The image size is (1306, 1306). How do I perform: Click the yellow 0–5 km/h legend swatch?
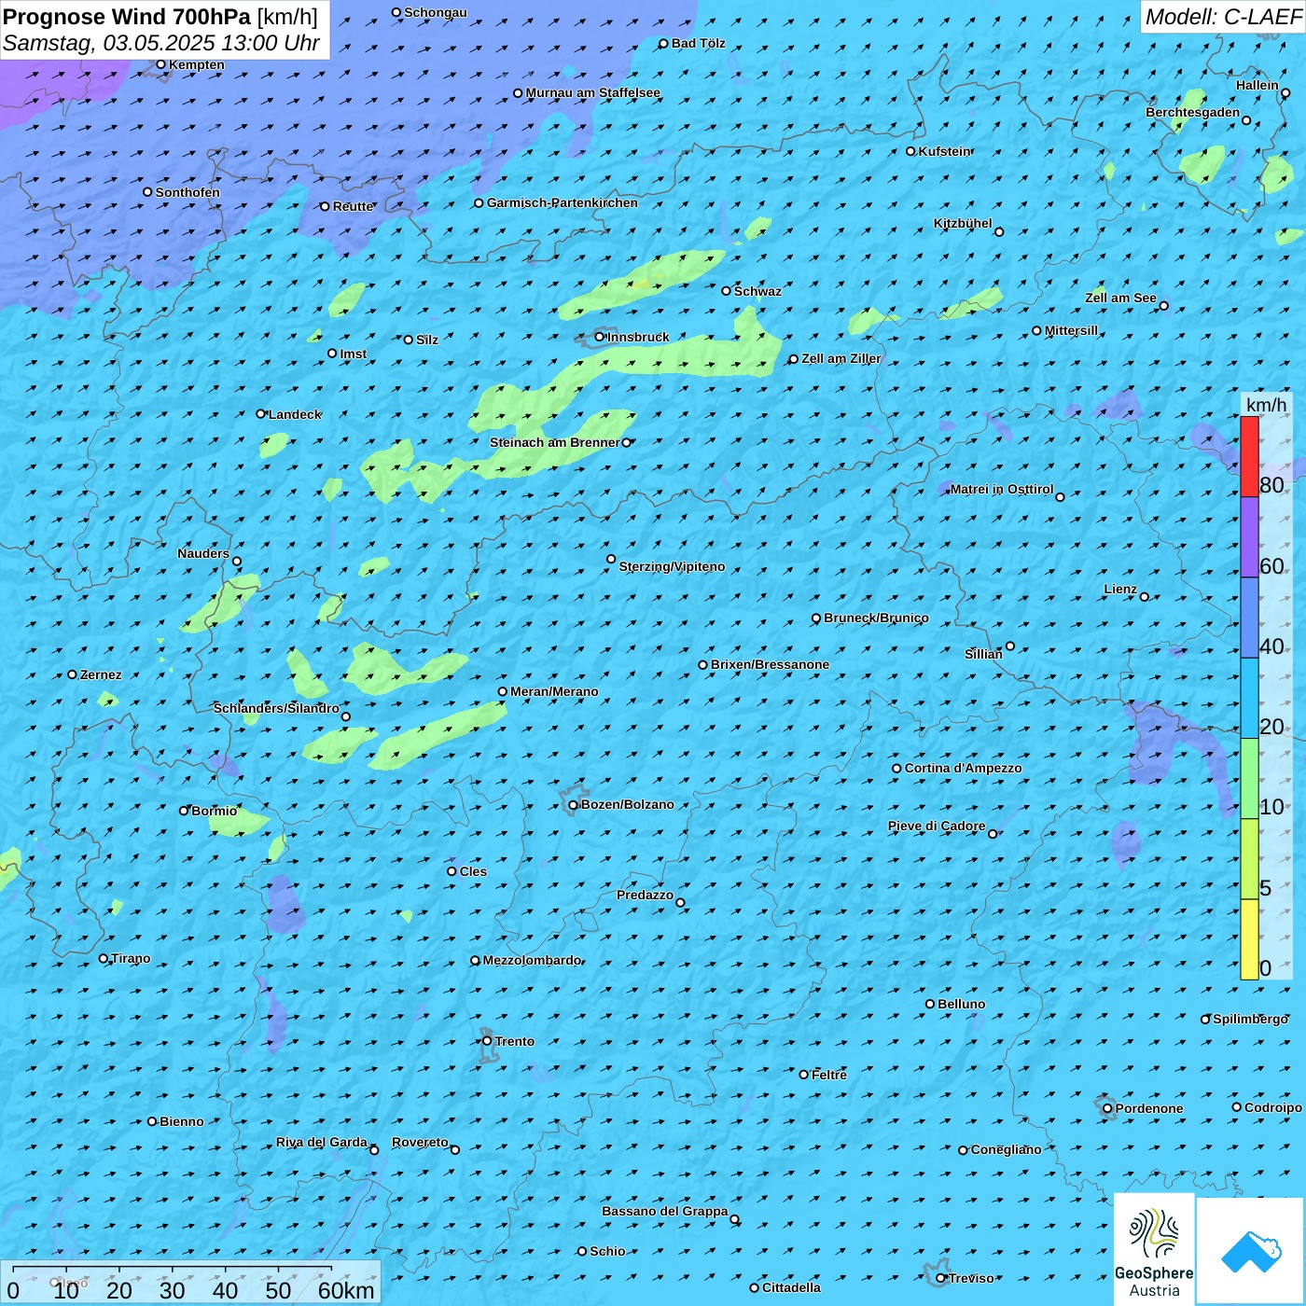tap(1249, 939)
